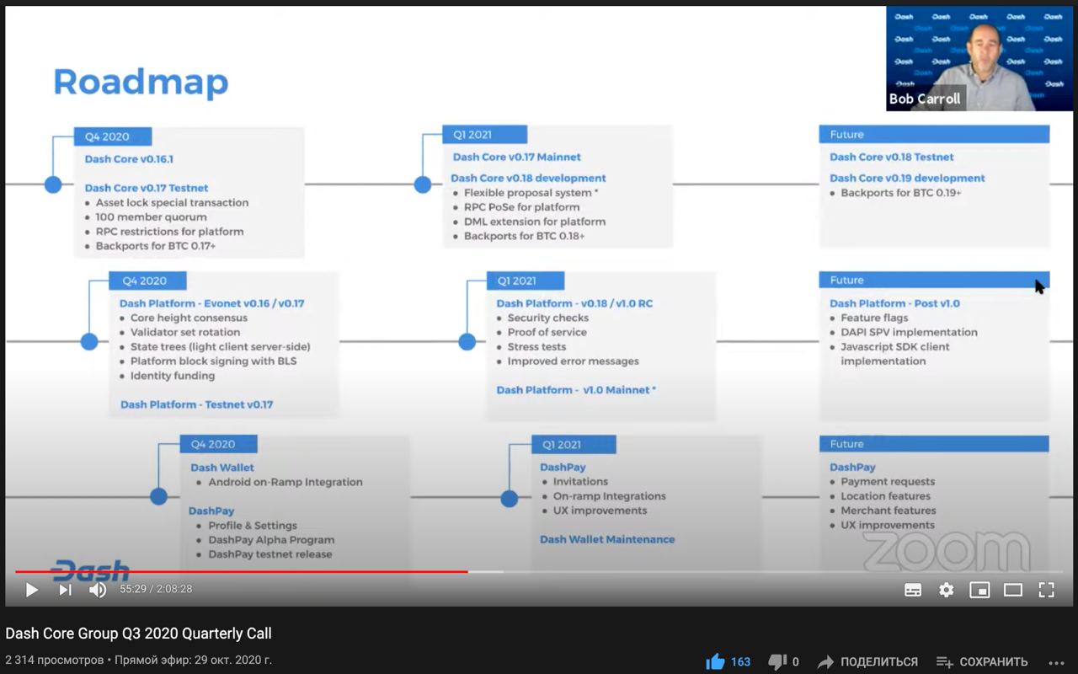Click the video title Dash Core Group Q3 2020 Quarterly Call

pos(139,634)
